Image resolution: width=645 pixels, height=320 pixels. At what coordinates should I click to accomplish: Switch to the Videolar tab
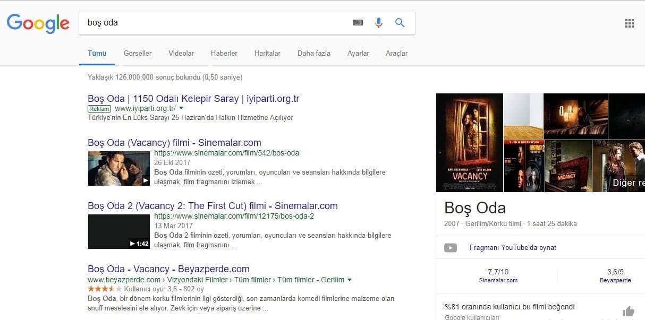(x=181, y=54)
